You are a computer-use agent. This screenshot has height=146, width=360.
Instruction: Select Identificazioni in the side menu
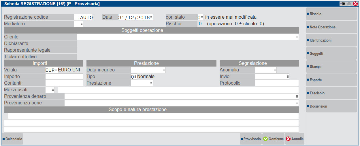[x=331, y=40]
